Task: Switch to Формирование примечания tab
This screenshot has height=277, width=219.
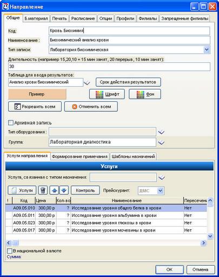Action: (x=79, y=157)
